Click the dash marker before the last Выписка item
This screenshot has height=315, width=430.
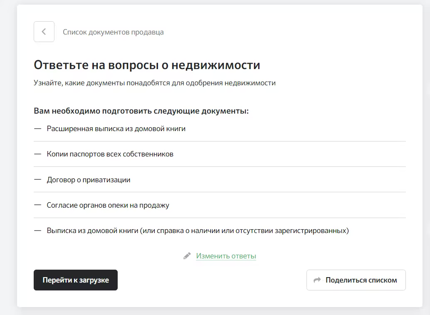coord(38,231)
